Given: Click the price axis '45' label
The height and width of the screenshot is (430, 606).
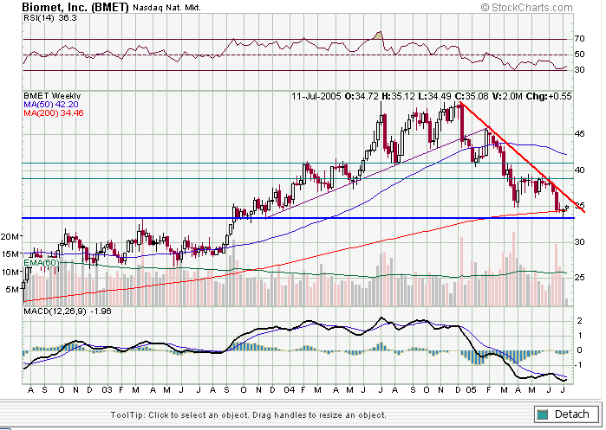Looking at the screenshot, I should click(x=579, y=134).
